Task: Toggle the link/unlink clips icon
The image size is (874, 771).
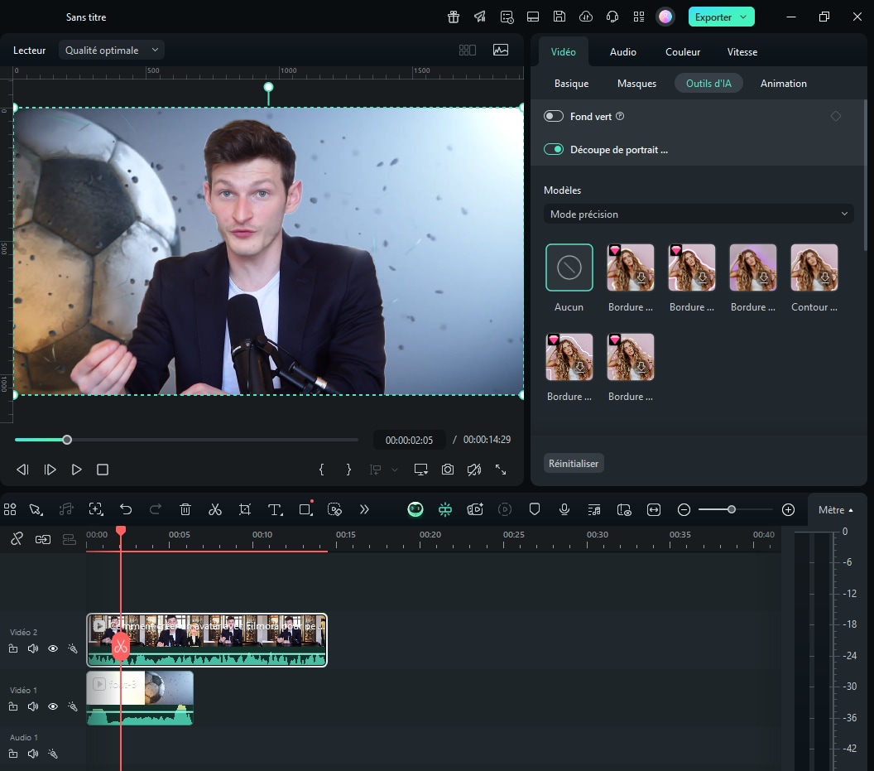Action: (x=17, y=539)
